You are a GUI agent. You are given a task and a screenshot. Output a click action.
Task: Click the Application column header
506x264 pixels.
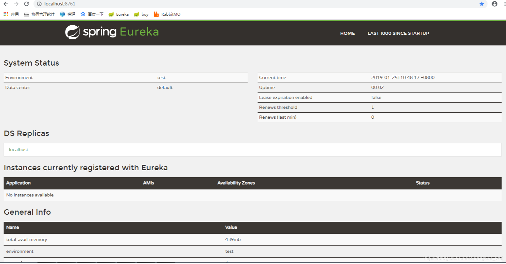[x=18, y=183]
